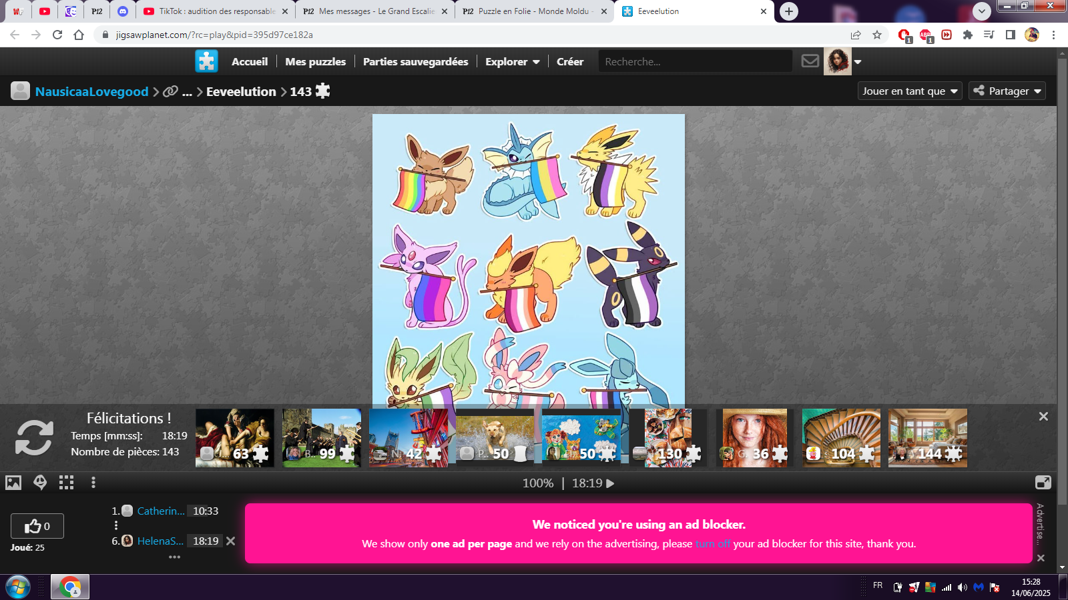This screenshot has height=600, width=1068.
Task: Expand the Explorer dropdown menu
Action: [x=512, y=61]
